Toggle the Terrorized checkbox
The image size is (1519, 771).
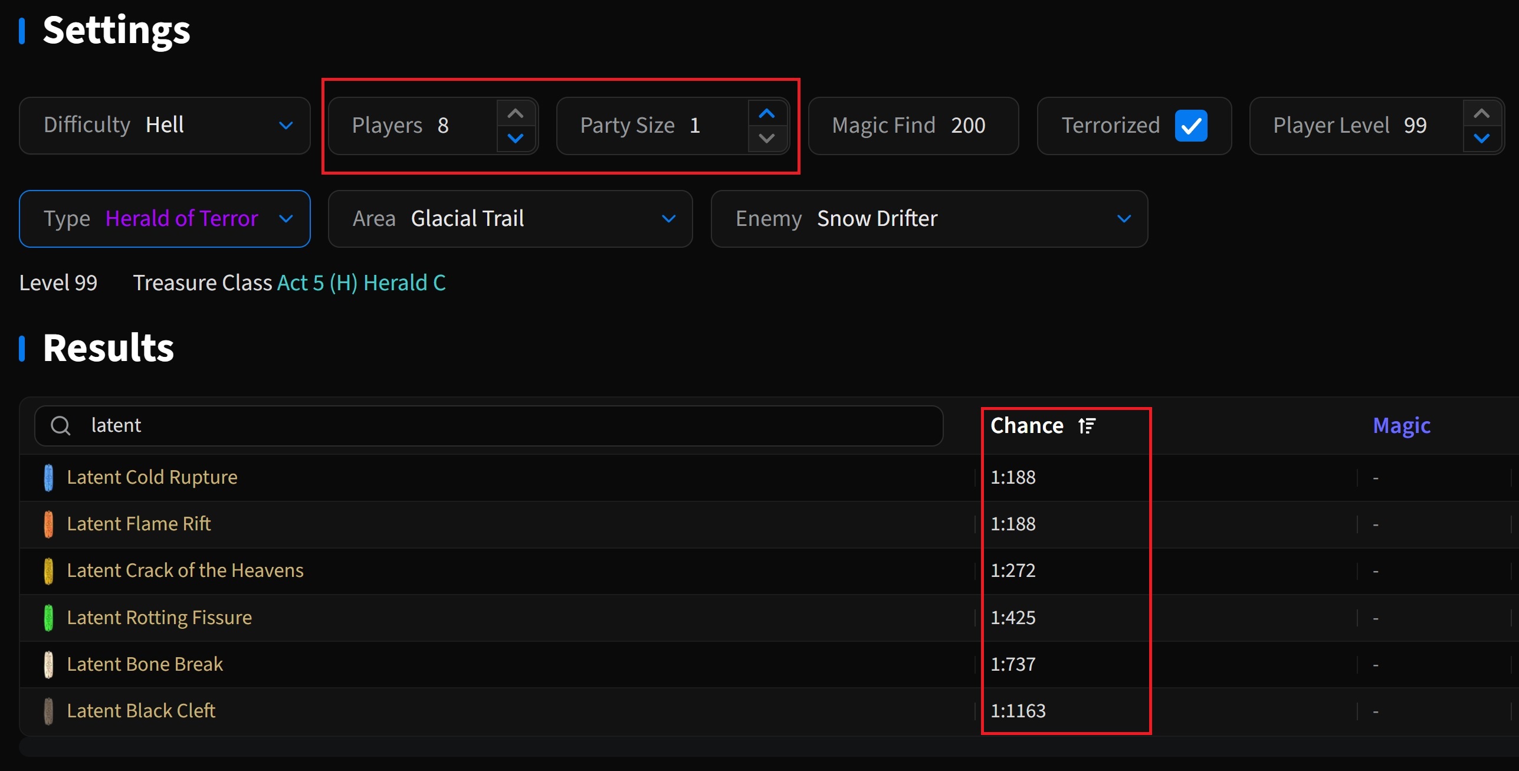click(x=1190, y=126)
